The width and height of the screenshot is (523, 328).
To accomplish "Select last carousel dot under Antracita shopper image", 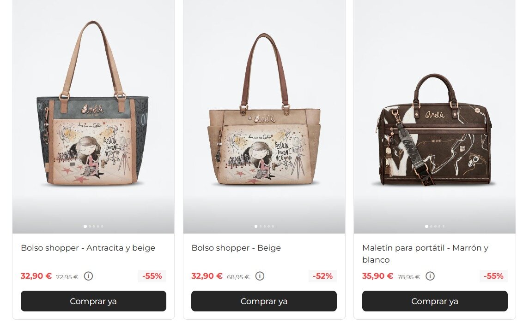I will pos(102,227).
